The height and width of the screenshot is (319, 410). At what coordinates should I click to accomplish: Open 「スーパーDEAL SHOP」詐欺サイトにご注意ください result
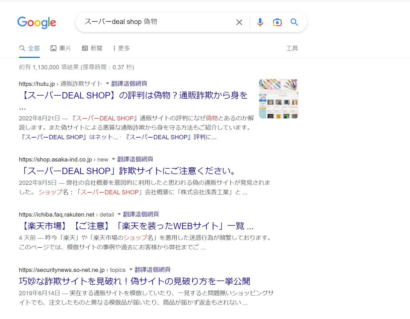click(x=129, y=171)
